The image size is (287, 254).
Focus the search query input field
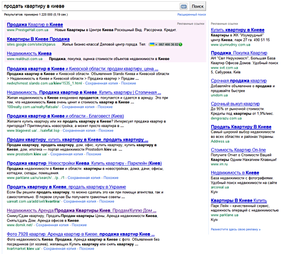click(91, 6)
